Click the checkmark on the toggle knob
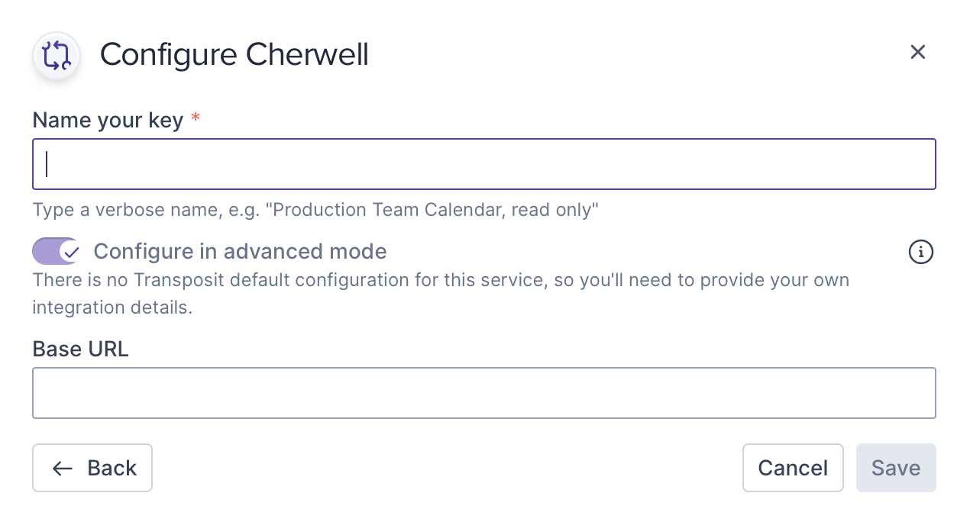 [70, 251]
